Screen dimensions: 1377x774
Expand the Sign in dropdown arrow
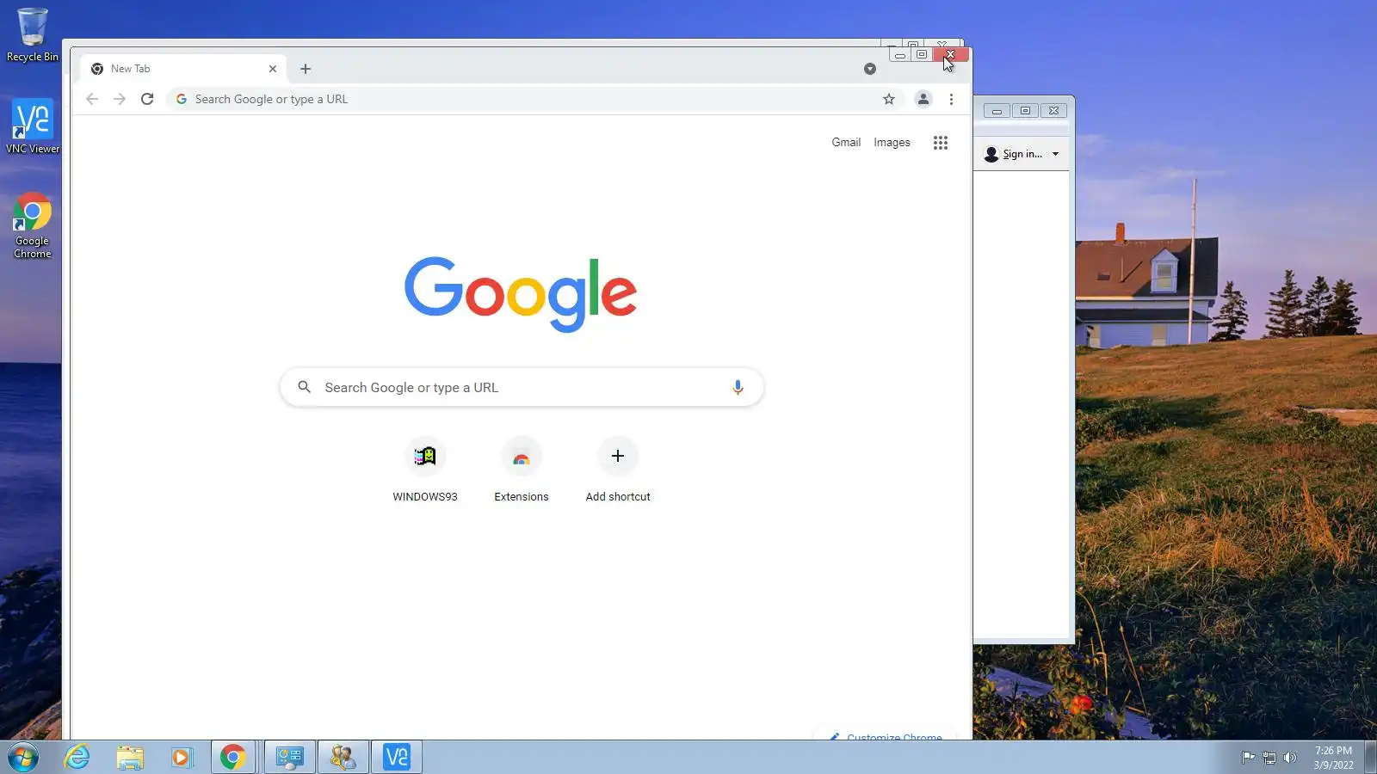point(1056,154)
